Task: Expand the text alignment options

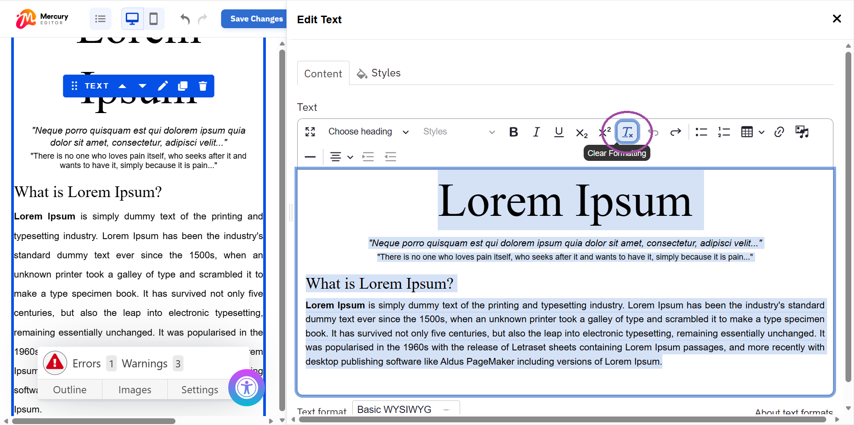Action: click(x=349, y=156)
